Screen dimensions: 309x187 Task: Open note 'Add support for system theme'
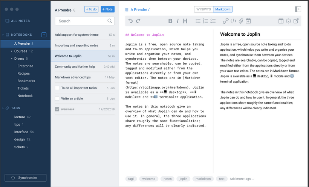click(x=84, y=35)
